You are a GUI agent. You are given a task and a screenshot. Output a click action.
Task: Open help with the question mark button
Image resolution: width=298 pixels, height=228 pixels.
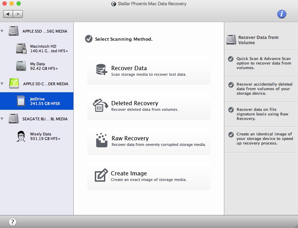click(12, 222)
